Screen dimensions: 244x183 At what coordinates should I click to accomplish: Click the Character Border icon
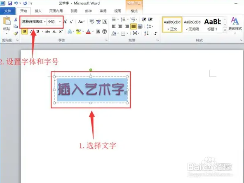click(105, 21)
